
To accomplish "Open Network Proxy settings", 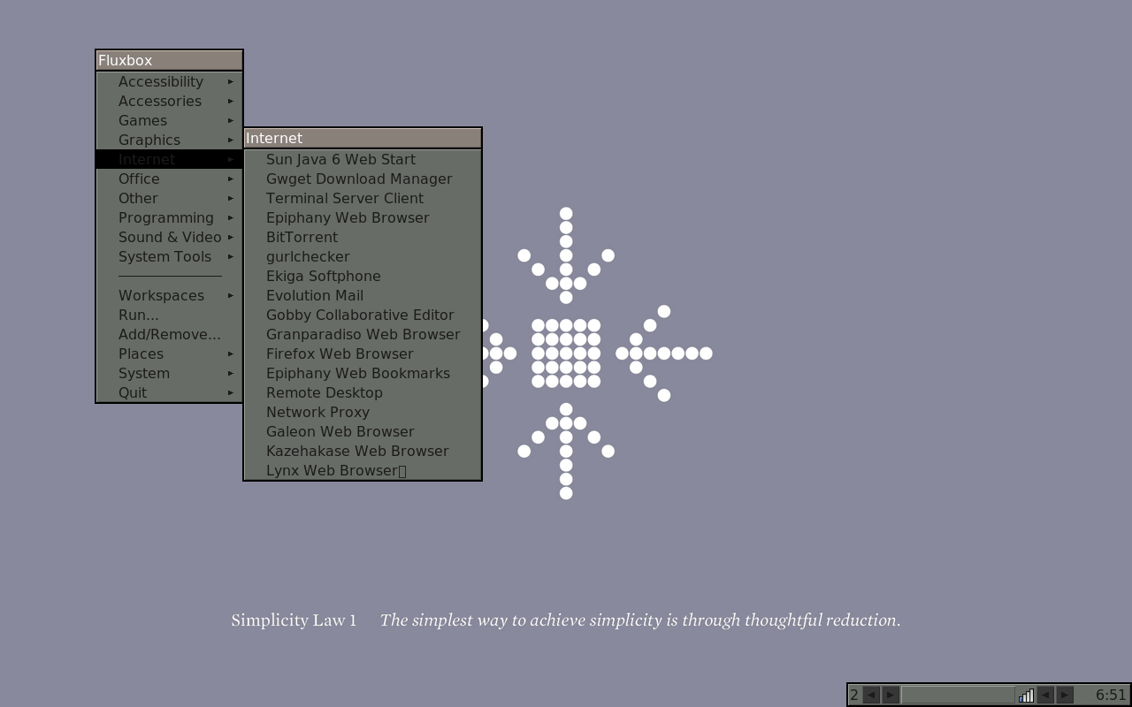I will 363,412.
